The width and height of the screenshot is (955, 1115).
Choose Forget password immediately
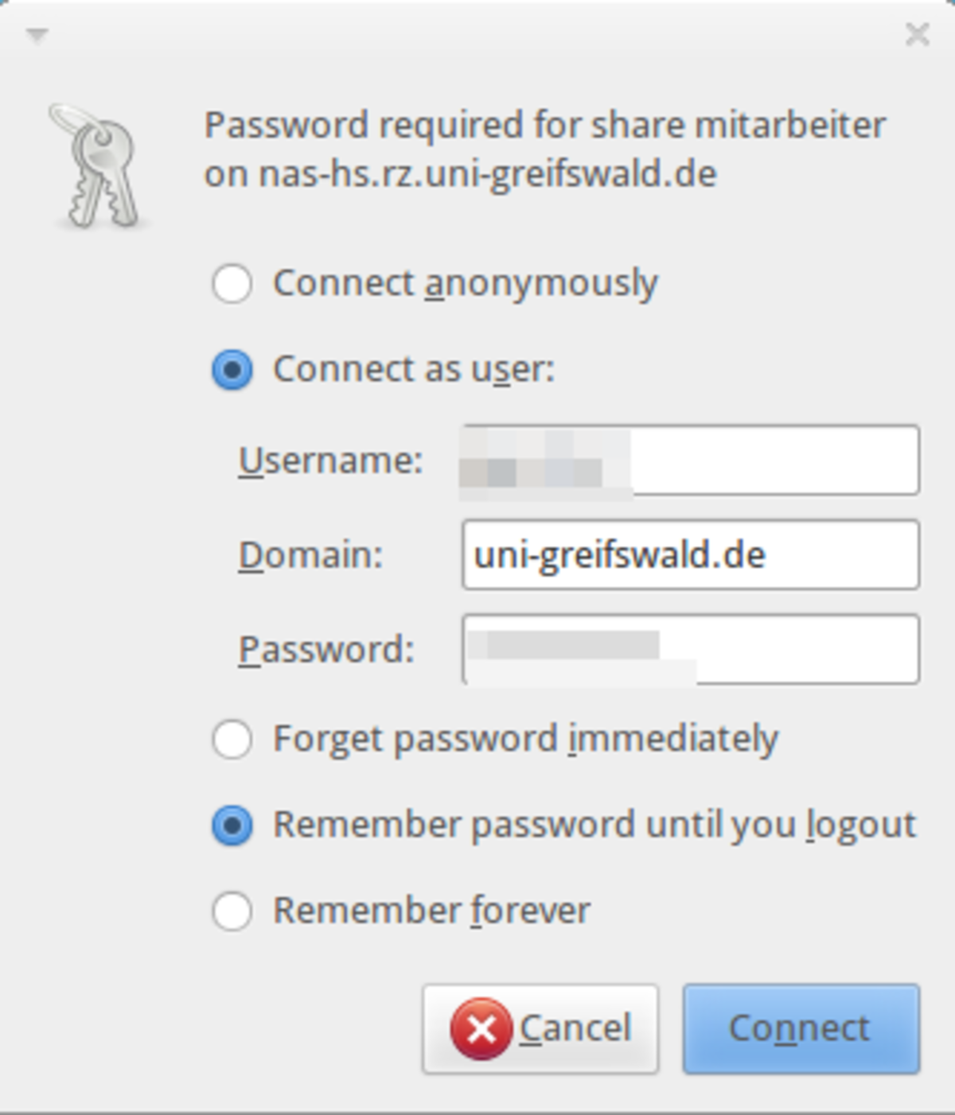point(232,740)
